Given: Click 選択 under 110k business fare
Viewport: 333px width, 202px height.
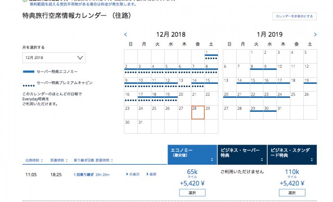Looking at the screenshot, I should (x=292, y=193).
